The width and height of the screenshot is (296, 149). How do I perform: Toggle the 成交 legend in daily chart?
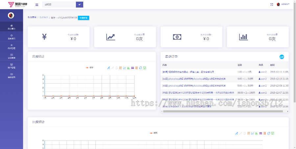click(x=154, y=133)
